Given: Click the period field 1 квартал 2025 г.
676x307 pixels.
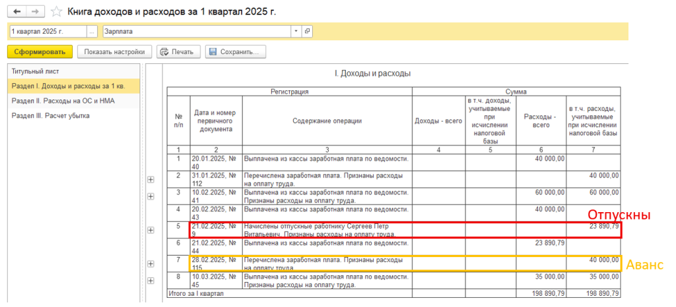Looking at the screenshot, I should click(x=48, y=31).
